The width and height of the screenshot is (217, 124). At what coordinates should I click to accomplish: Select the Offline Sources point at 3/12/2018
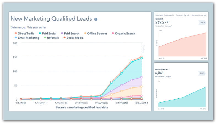coord(121,91)
